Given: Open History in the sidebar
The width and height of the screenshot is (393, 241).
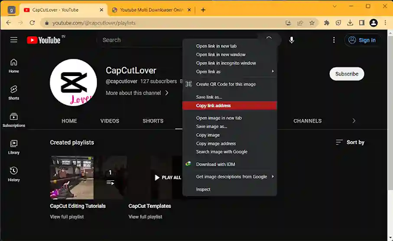Looking at the screenshot, I should 14,174.
